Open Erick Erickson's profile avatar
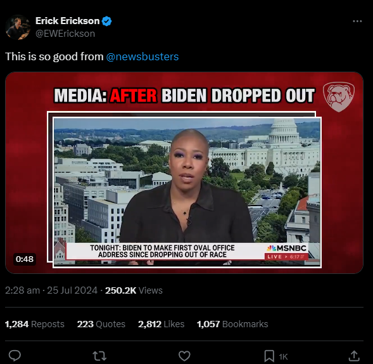 pos(18,27)
